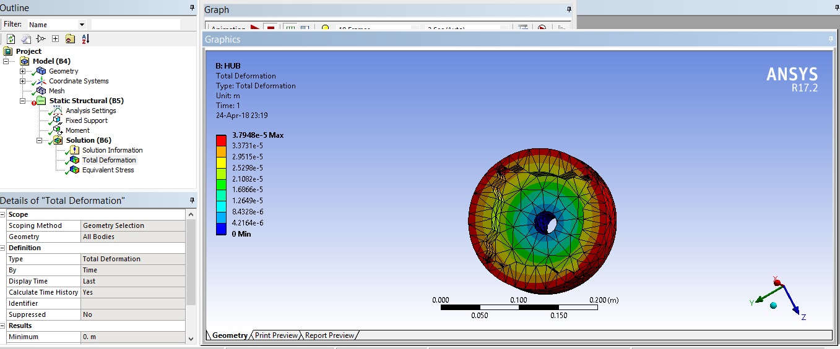Collapse the Definition section in Details
This screenshot has width=840, height=349.
tap(3, 248)
